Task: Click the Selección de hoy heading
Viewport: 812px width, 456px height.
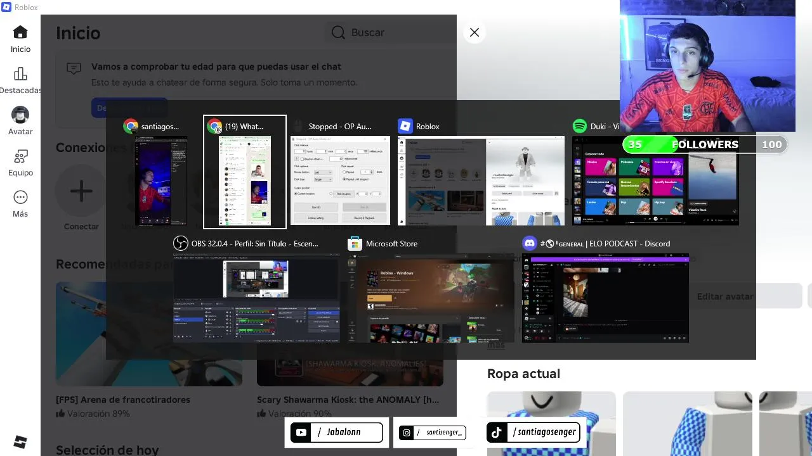Action: (x=107, y=450)
